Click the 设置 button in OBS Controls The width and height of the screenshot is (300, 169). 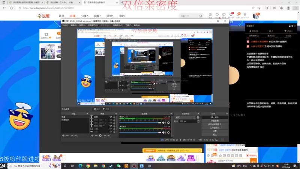(214, 131)
